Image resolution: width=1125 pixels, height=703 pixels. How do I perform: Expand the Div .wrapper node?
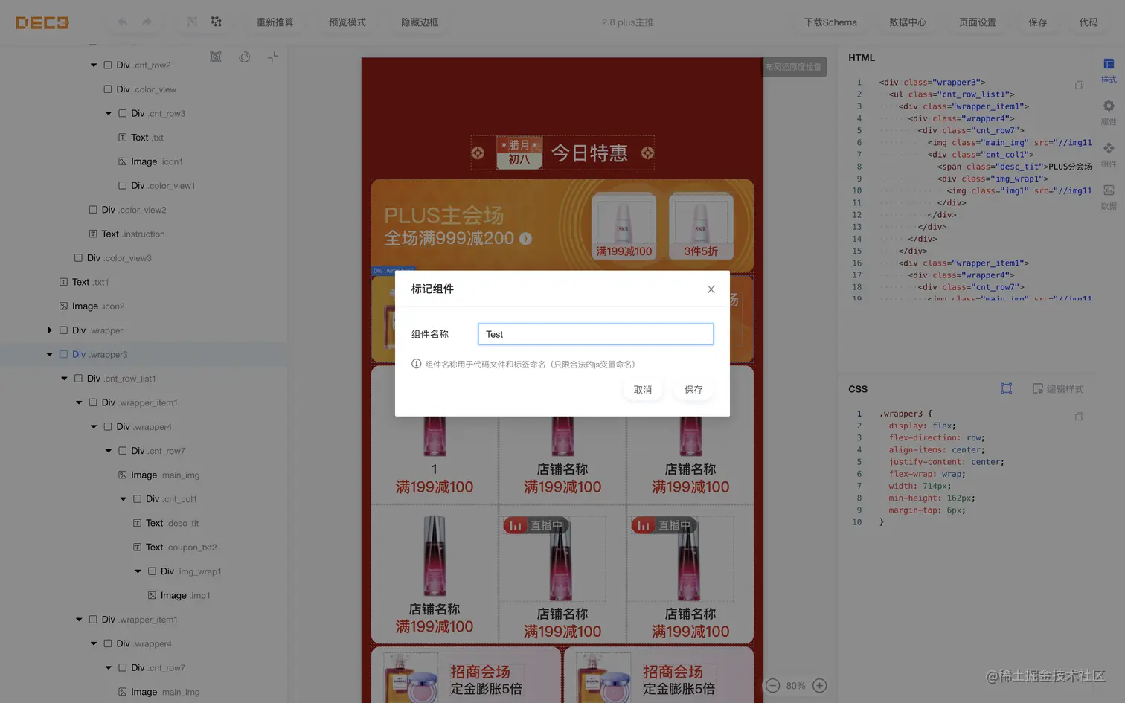(x=50, y=330)
